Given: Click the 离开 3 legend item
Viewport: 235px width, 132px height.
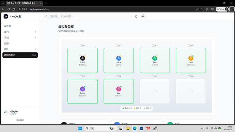Looking at the screenshot, I should [138, 108].
